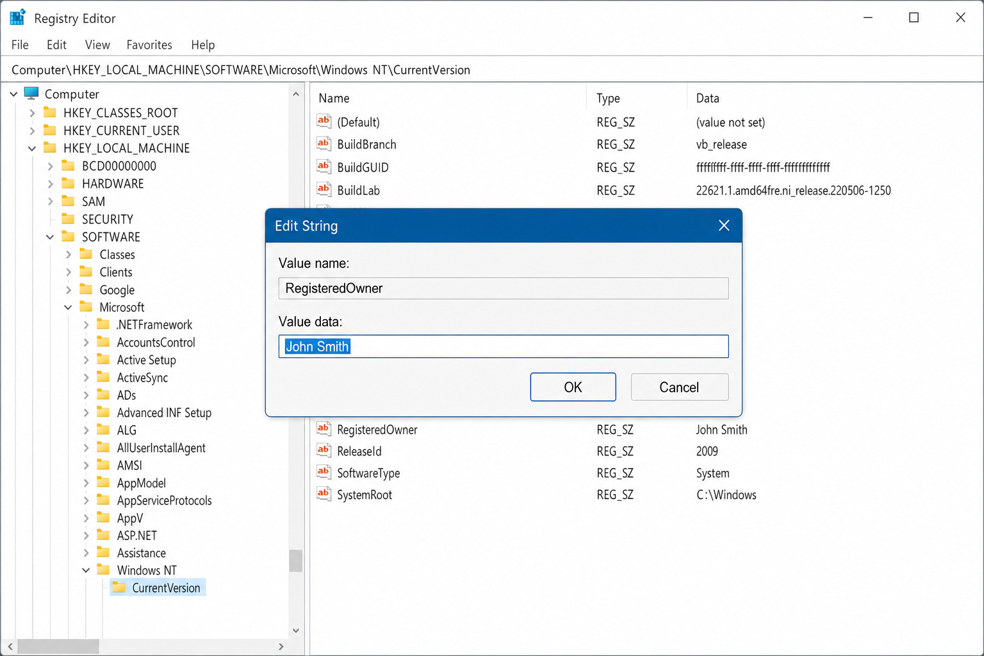Screen dimensions: 984x656
Task: Expand the ASP.NET key
Action: [x=86, y=536]
